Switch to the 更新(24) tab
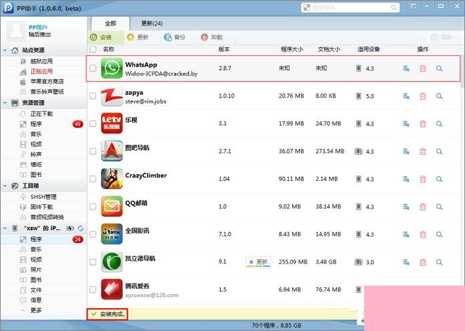 (152, 23)
